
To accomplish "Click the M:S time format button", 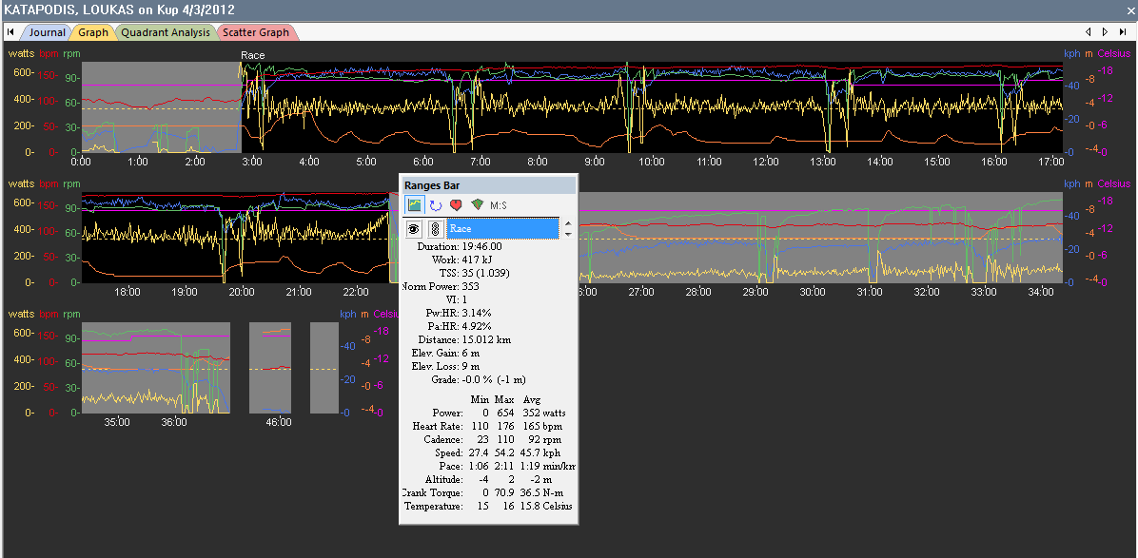I will point(500,204).
